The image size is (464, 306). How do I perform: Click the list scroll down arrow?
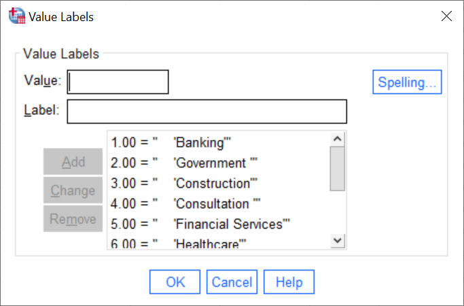[x=338, y=241]
